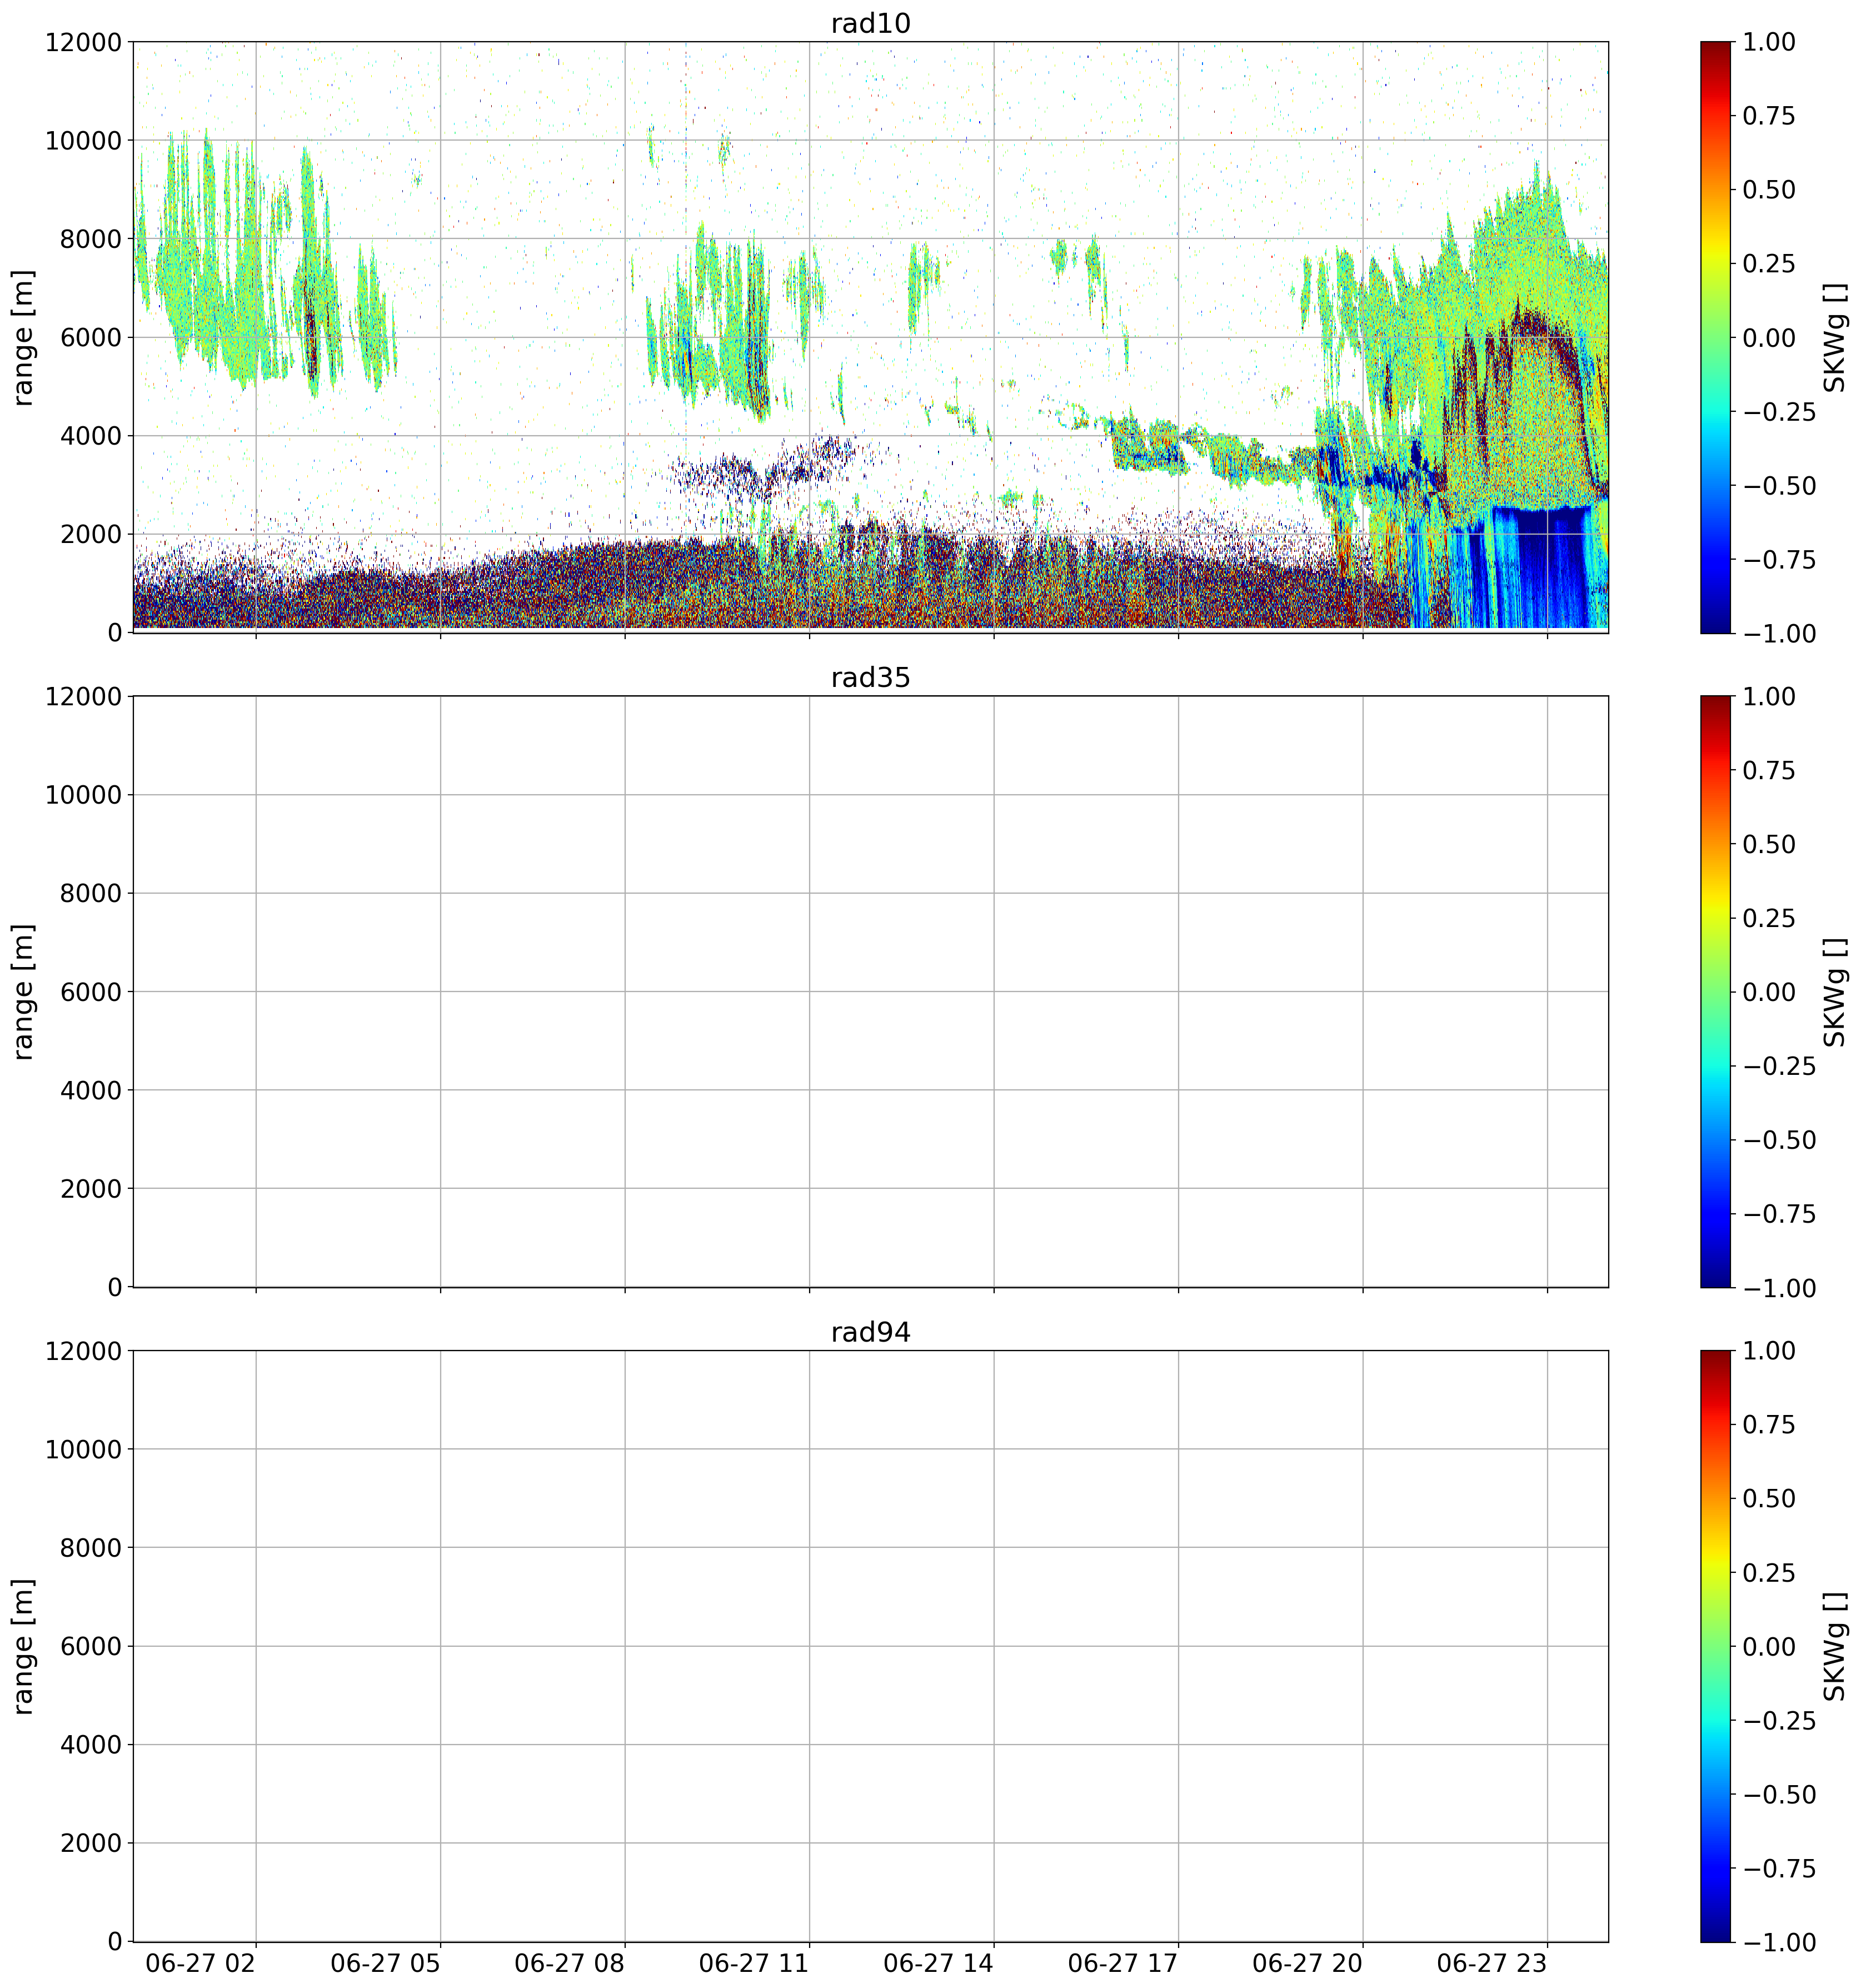Click the 8000 y-tick label on rad35
This screenshot has width=1861, height=1988.
click(91, 893)
